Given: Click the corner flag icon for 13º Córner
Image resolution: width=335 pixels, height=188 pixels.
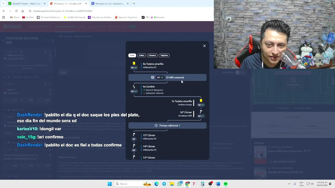Looking at the screenshot, I should pyautogui.click(x=134, y=157).
